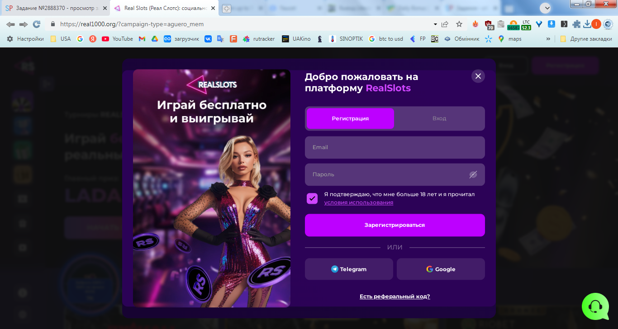Viewport: 618px width, 329px height.
Task: Open the USA bookmarks folder
Action: (x=61, y=39)
